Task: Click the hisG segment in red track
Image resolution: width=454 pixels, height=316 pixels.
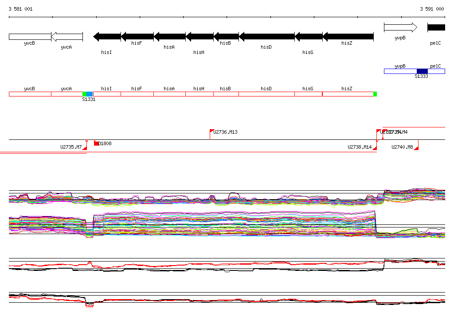Action: [309, 94]
